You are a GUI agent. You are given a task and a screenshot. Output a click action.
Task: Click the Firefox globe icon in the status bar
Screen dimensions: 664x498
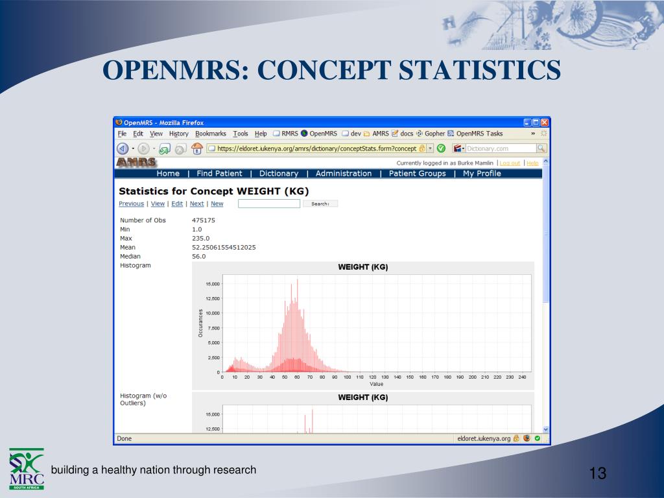[x=527, y=438]
